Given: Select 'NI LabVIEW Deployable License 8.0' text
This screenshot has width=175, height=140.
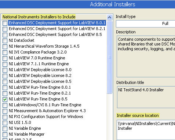Looking at the screenshot, I should [40, 70].
